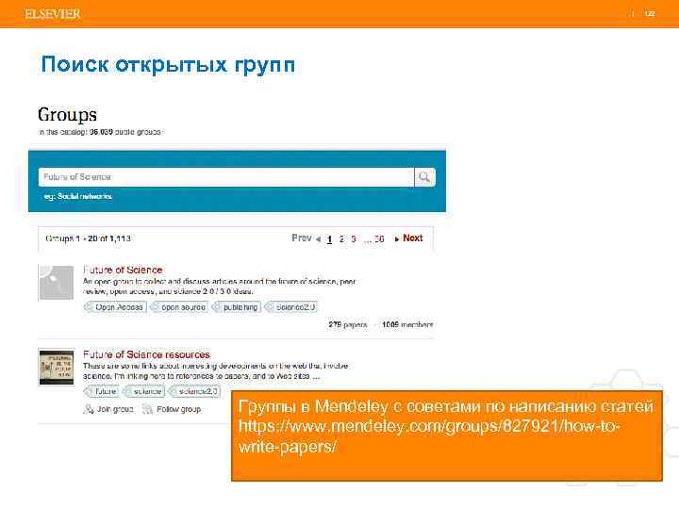Open the Future of Science group title
The height and width of the screenshot is (509, 679).
click(x=123, y=270)
